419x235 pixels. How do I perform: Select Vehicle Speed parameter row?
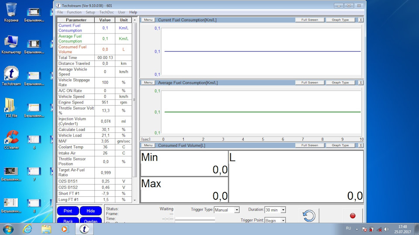(x=94, y=97)
